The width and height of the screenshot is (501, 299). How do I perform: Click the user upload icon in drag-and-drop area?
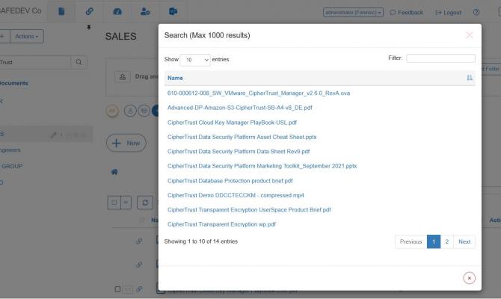tap(123, 77)
